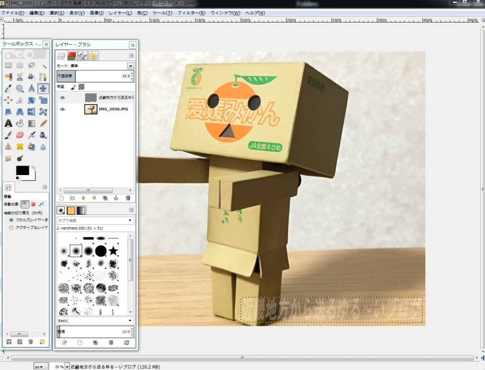This screenshot has width=485, height=370.
Task: Select the Blur/Sharpen droplet tool
Action: click(43, 147)
